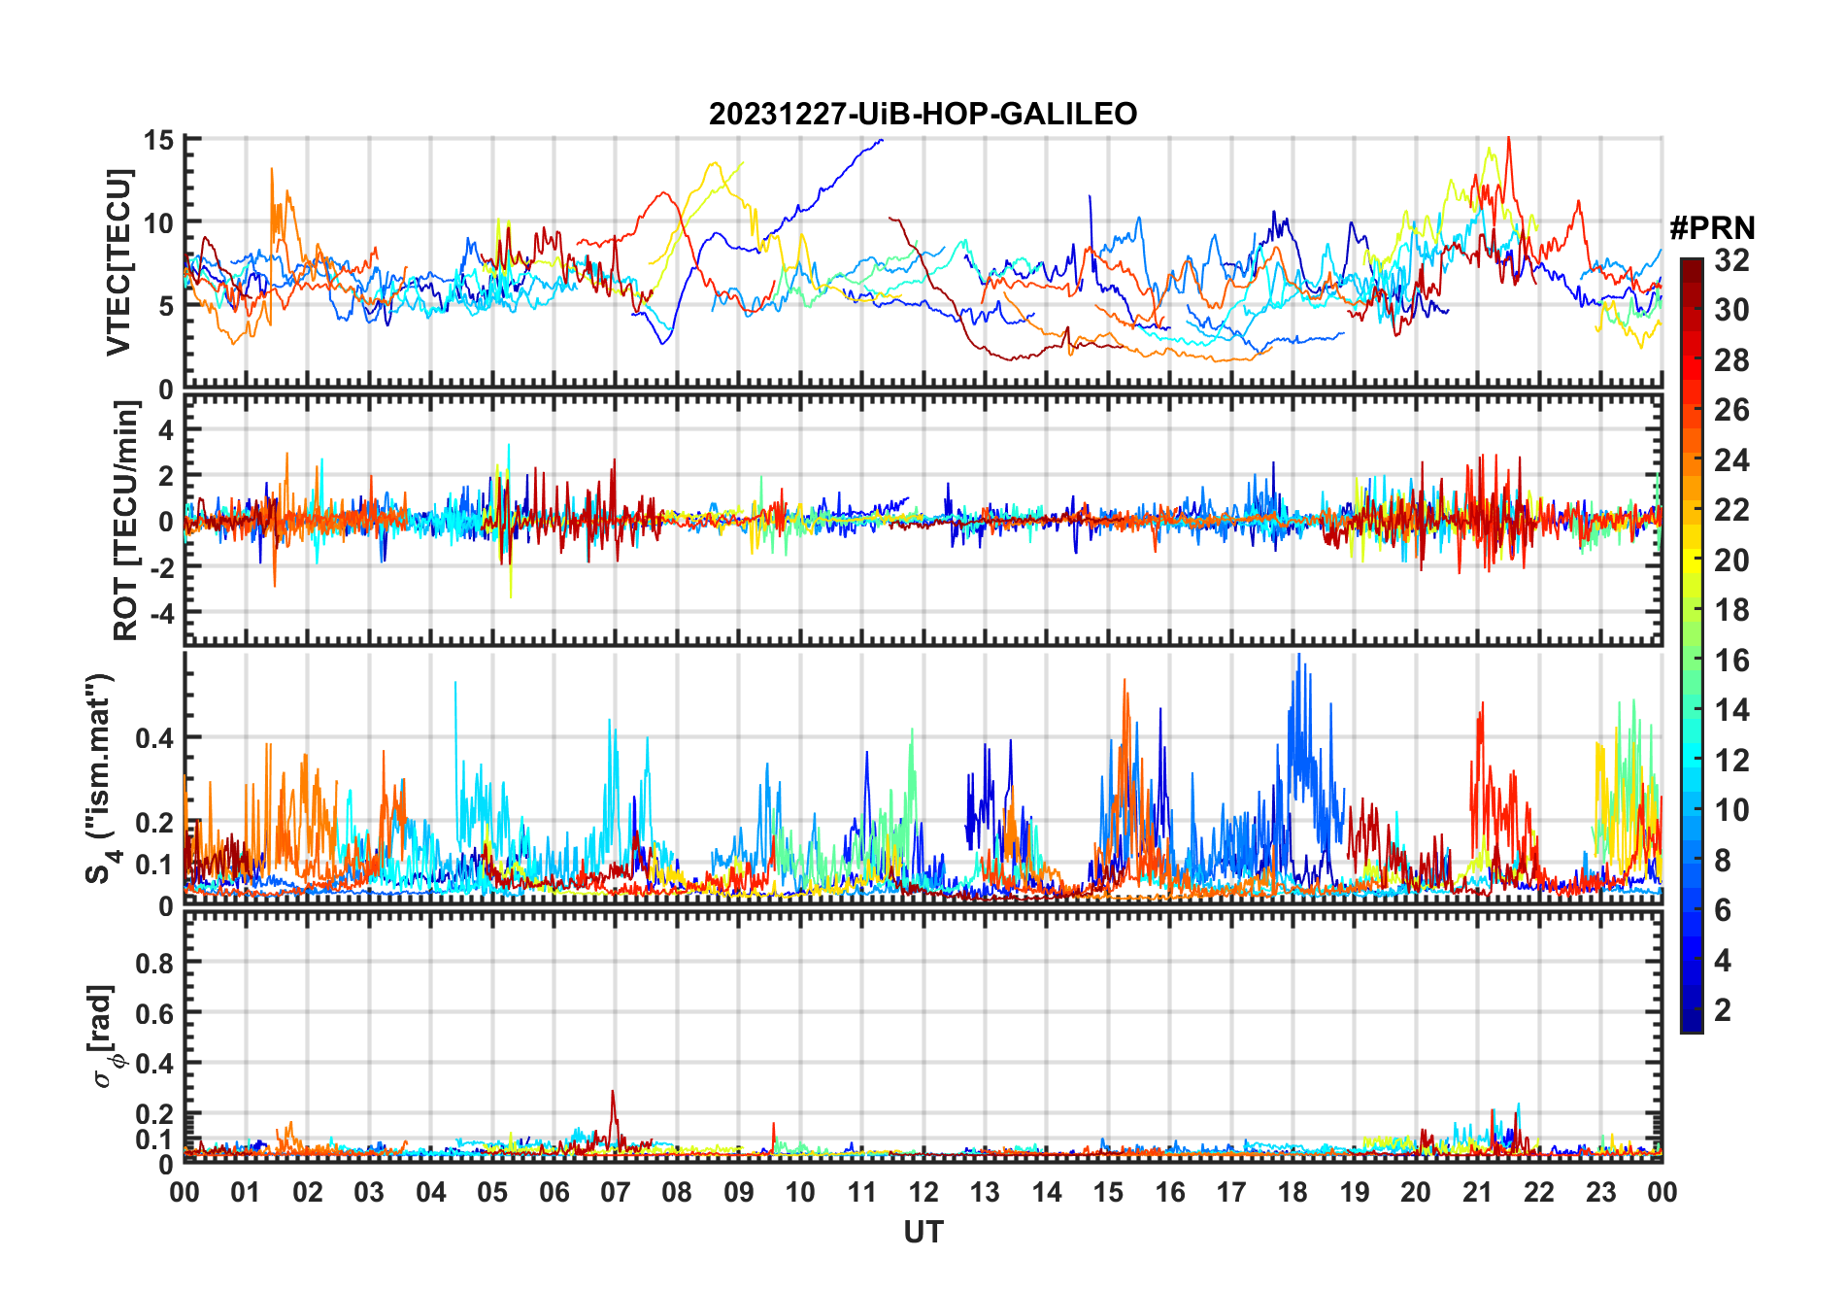Click x-axis hour label 07
This screenshot has width=1847, height=1292.
pos(616,1193)
